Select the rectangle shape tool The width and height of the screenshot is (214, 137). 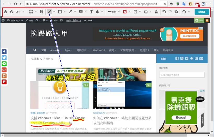[60, 12]
